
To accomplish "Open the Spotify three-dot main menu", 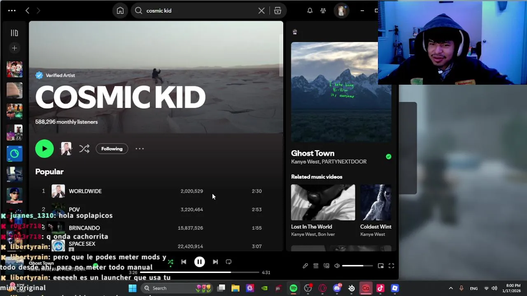I will 12,11.
